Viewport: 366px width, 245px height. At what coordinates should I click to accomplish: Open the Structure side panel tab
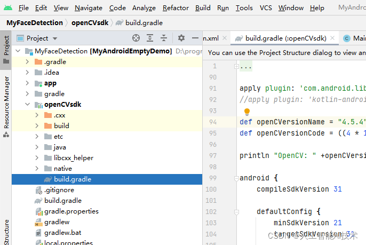pyautogui.click(x=6, y=232)
